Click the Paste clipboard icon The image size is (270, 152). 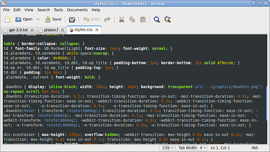point(143,19)
